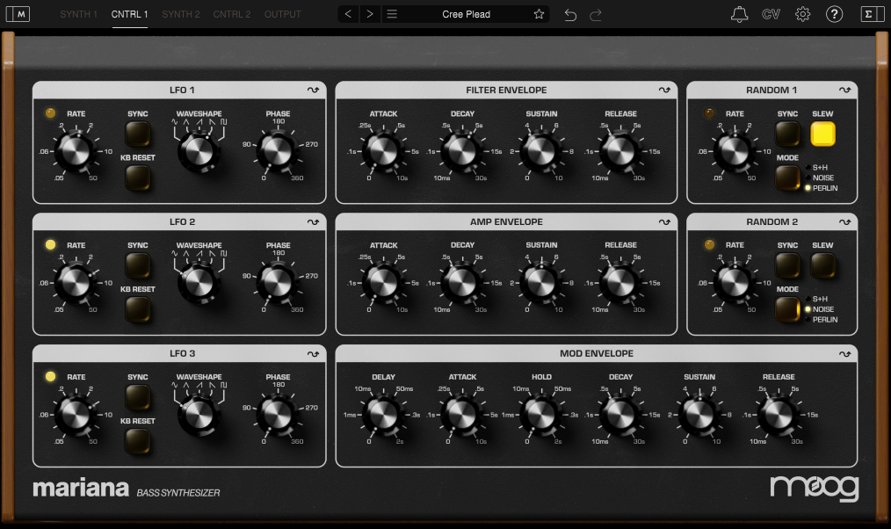The width and height of the screenshot is (891, 529).
Task: Click the LFO 2 rate LED indicator
Action: pos(51,244)
